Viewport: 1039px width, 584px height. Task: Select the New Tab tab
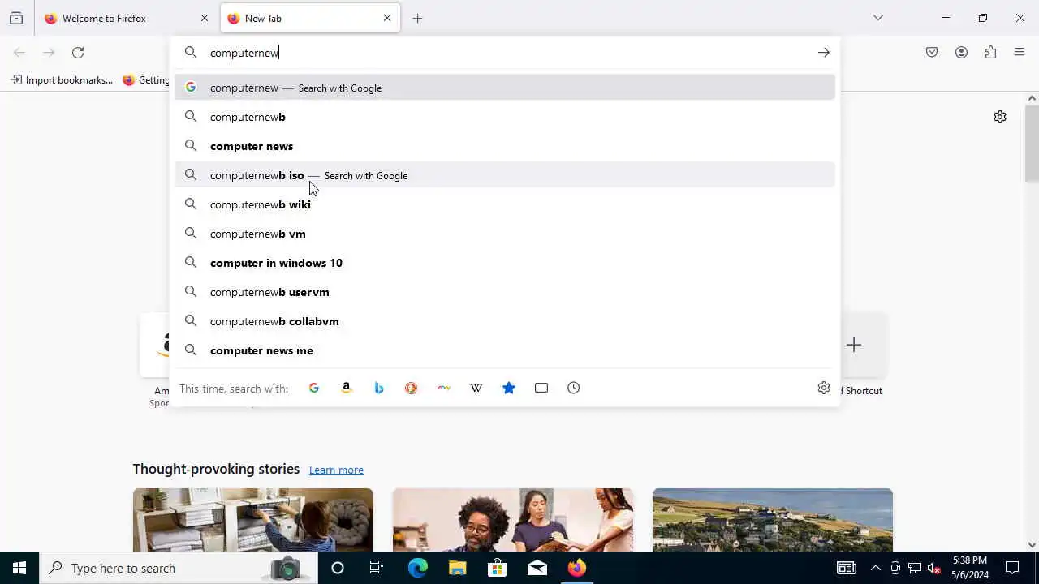(x=310, y=18)
